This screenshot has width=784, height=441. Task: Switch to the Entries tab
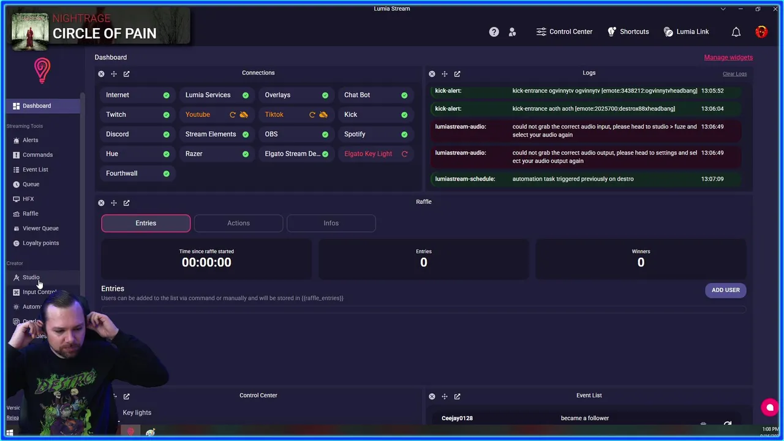pyautogui.click(x=146, y=223)
